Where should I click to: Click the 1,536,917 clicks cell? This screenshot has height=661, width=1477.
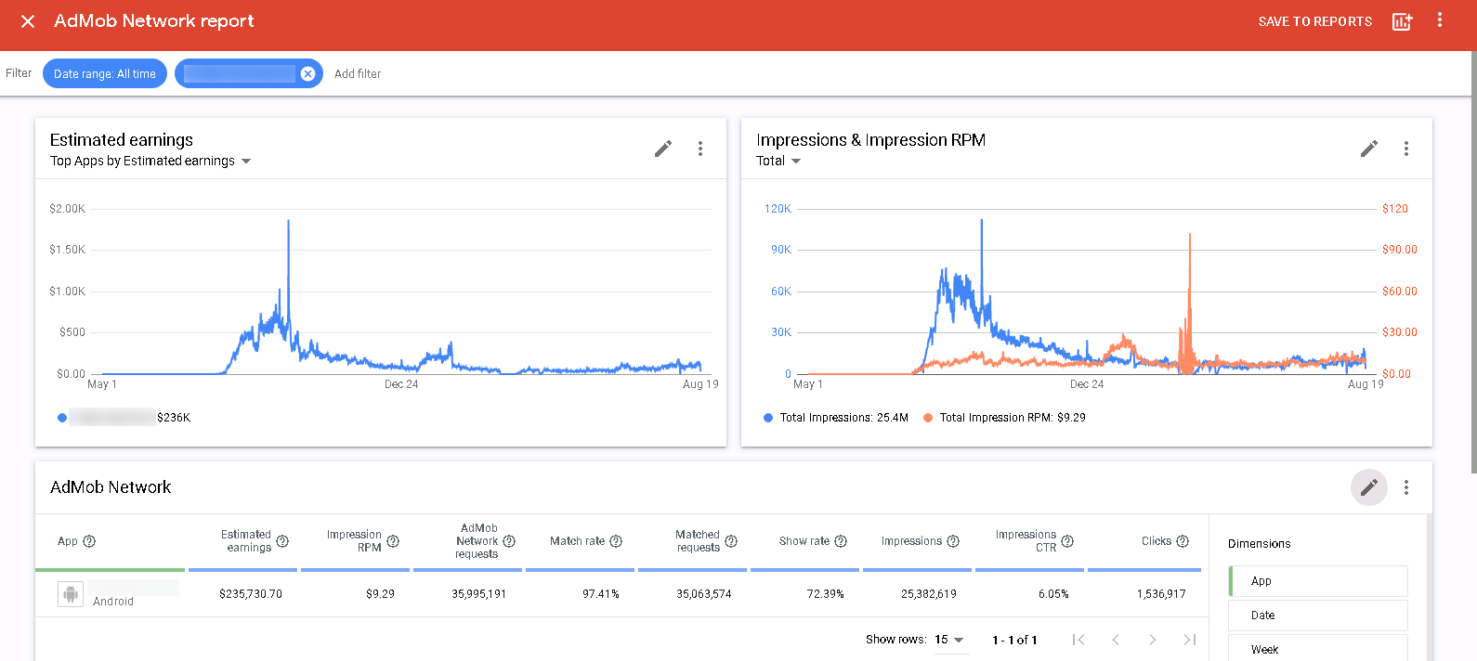click(x=1161, y=594)
